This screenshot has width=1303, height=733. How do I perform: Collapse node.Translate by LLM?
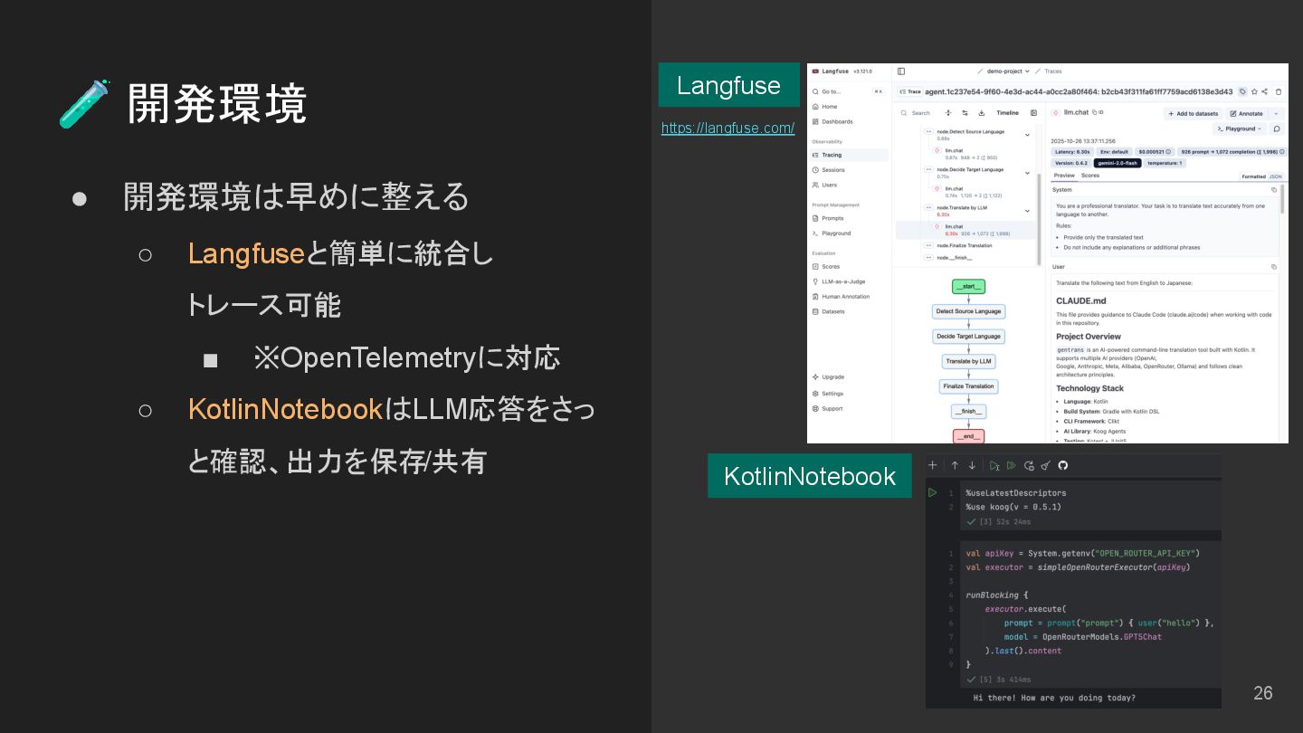click(x=1027, y=211)
